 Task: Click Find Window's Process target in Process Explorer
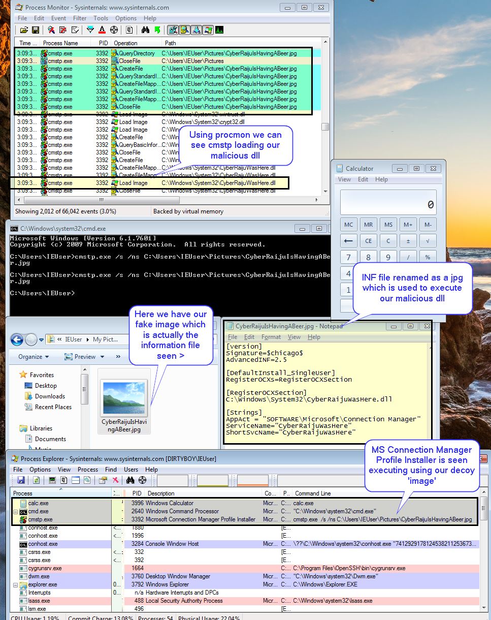point(143,480)
